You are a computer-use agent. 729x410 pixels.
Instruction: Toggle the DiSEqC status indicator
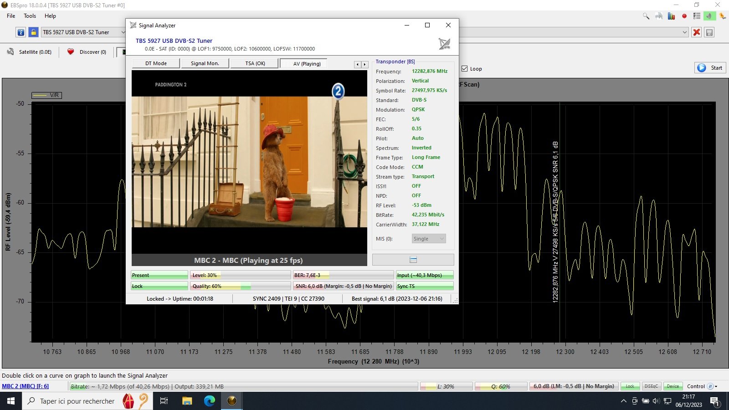[x=651, y=386]
